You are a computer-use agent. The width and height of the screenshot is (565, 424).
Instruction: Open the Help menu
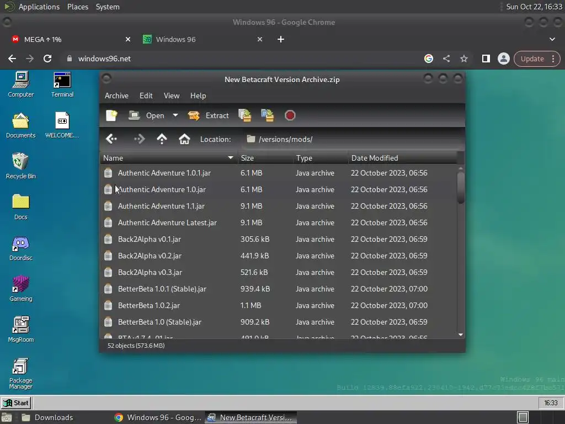pos(198,96)
